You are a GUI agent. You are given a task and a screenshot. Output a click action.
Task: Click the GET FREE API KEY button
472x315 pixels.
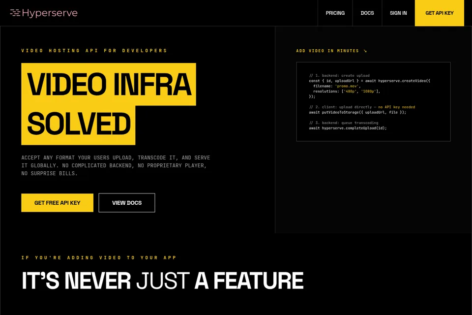[57, 203]
